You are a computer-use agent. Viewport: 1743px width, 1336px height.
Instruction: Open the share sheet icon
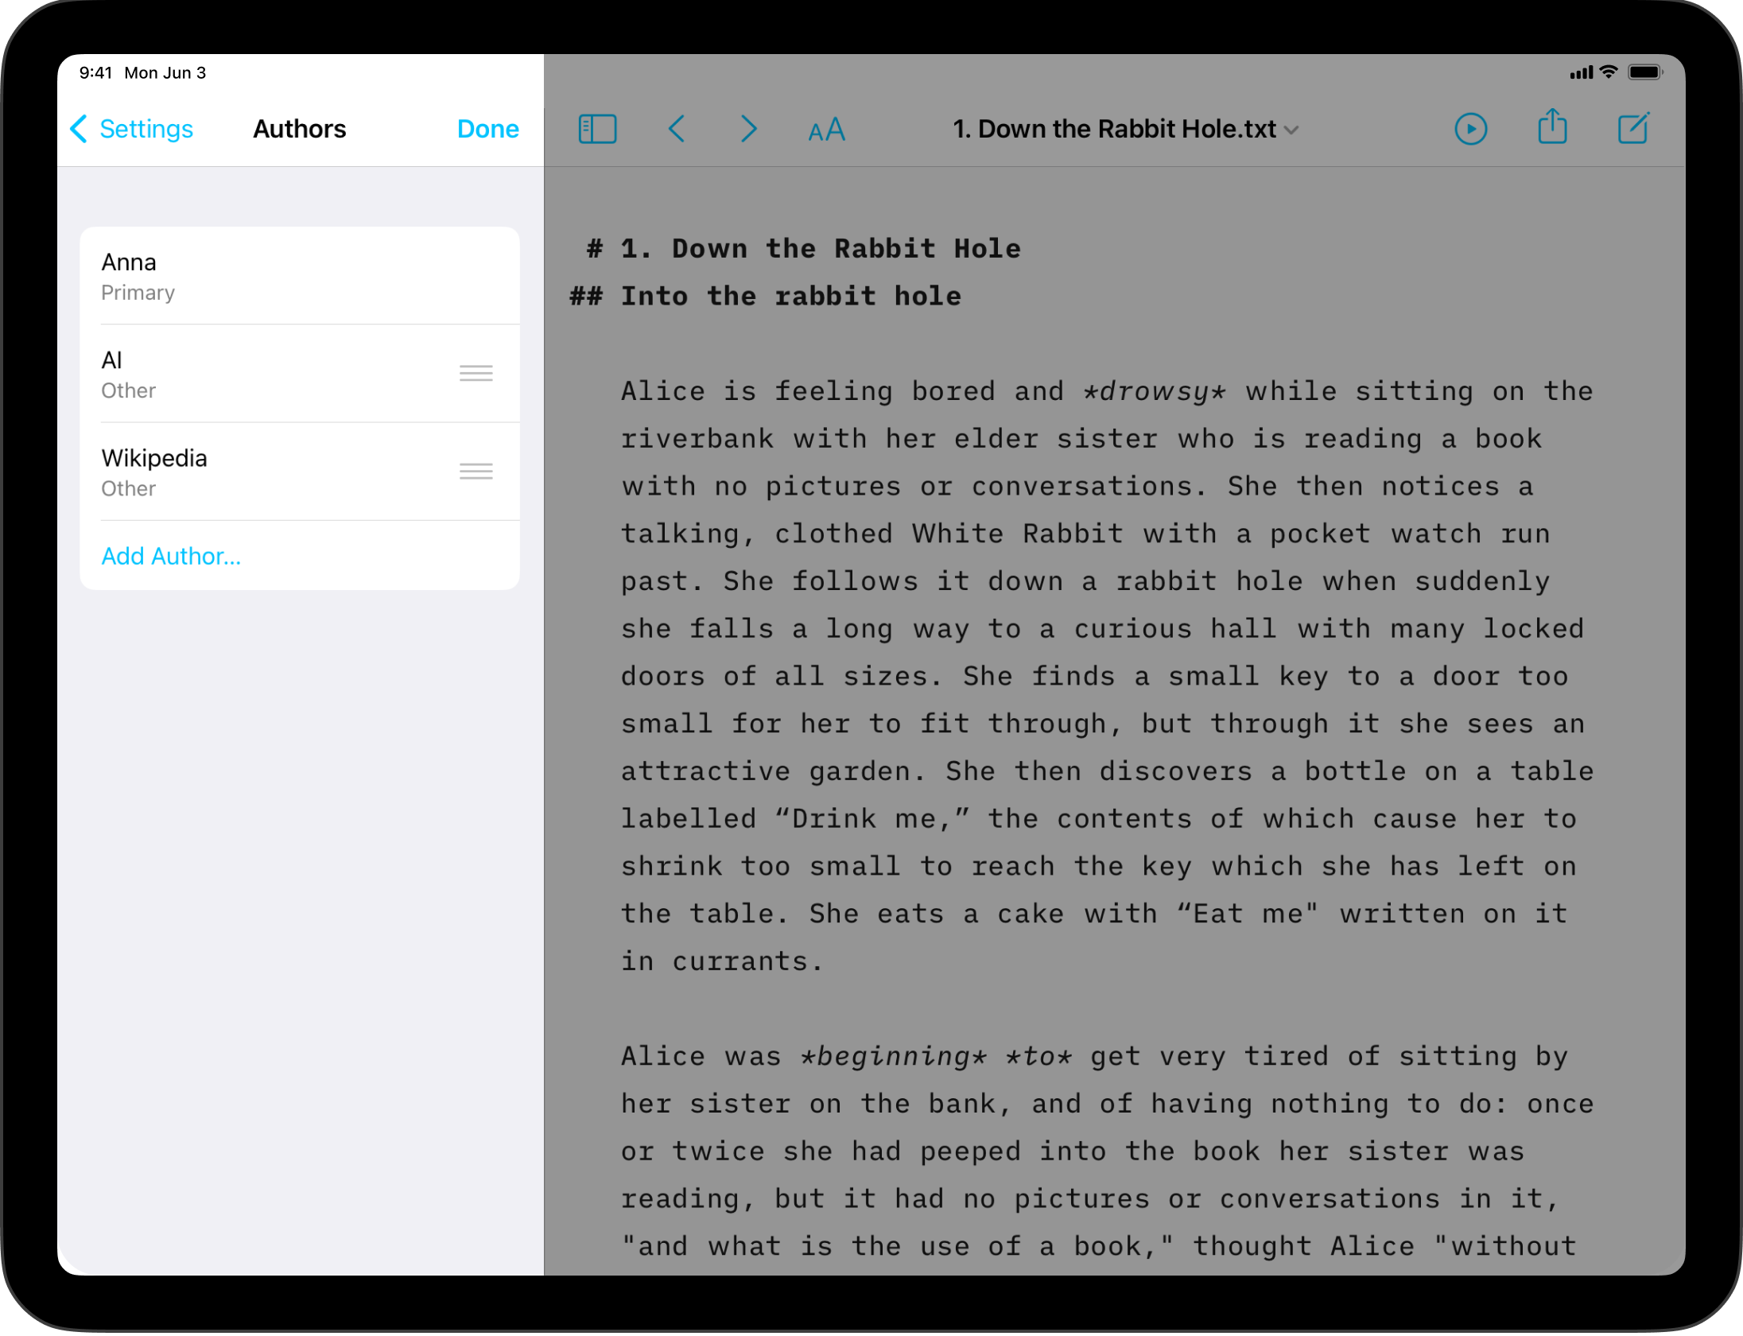tap(1552, 128)
